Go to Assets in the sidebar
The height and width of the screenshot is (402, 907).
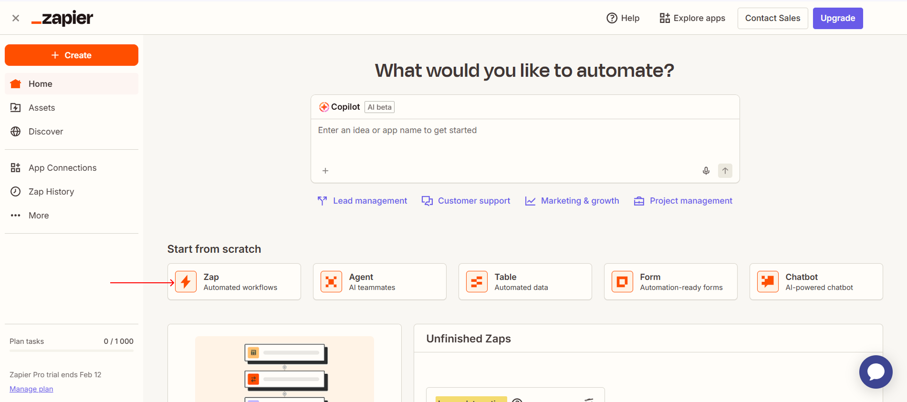(x=42, y=108)
